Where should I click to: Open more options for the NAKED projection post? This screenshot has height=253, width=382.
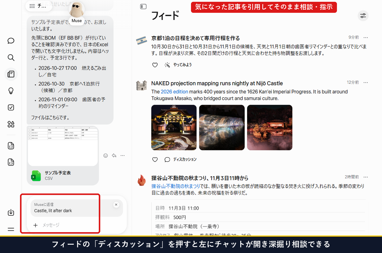[x=366, y=82]
